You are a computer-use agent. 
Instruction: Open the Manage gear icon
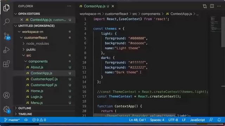[6, 110]
